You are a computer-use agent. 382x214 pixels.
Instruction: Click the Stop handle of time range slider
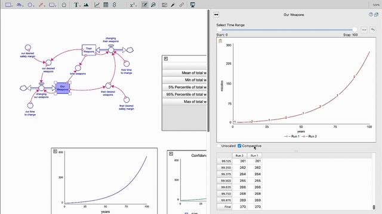[355, 30]
